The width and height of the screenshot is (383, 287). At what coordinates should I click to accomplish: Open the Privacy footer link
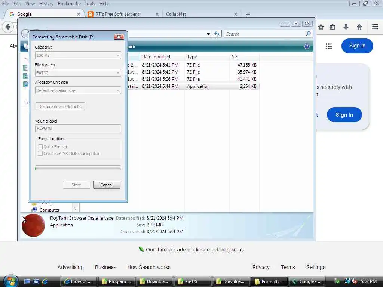coord(261,267)
